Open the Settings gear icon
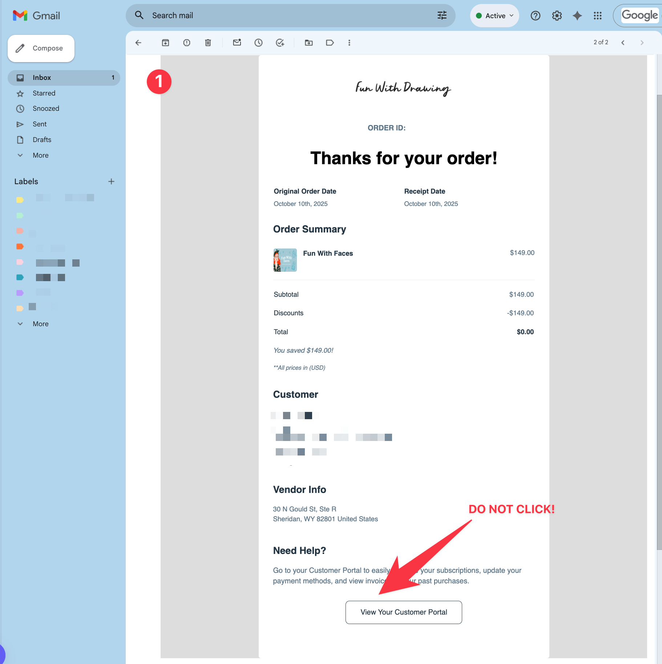 (x=557, y=16)
